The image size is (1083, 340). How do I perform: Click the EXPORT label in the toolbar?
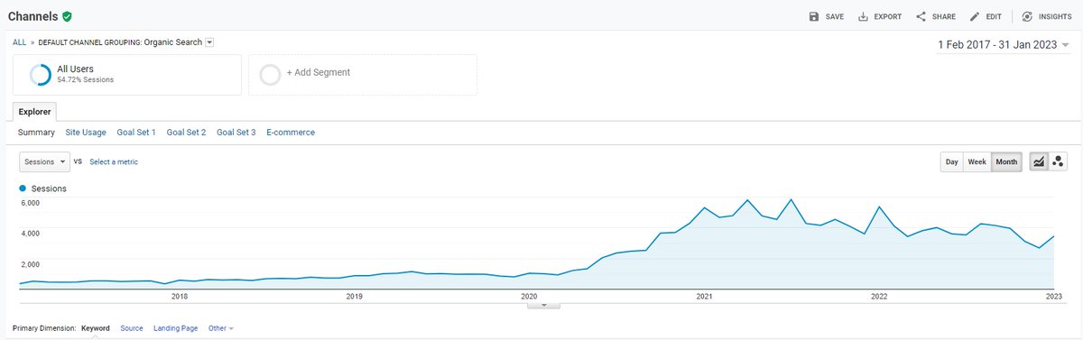tap(888, 16)
